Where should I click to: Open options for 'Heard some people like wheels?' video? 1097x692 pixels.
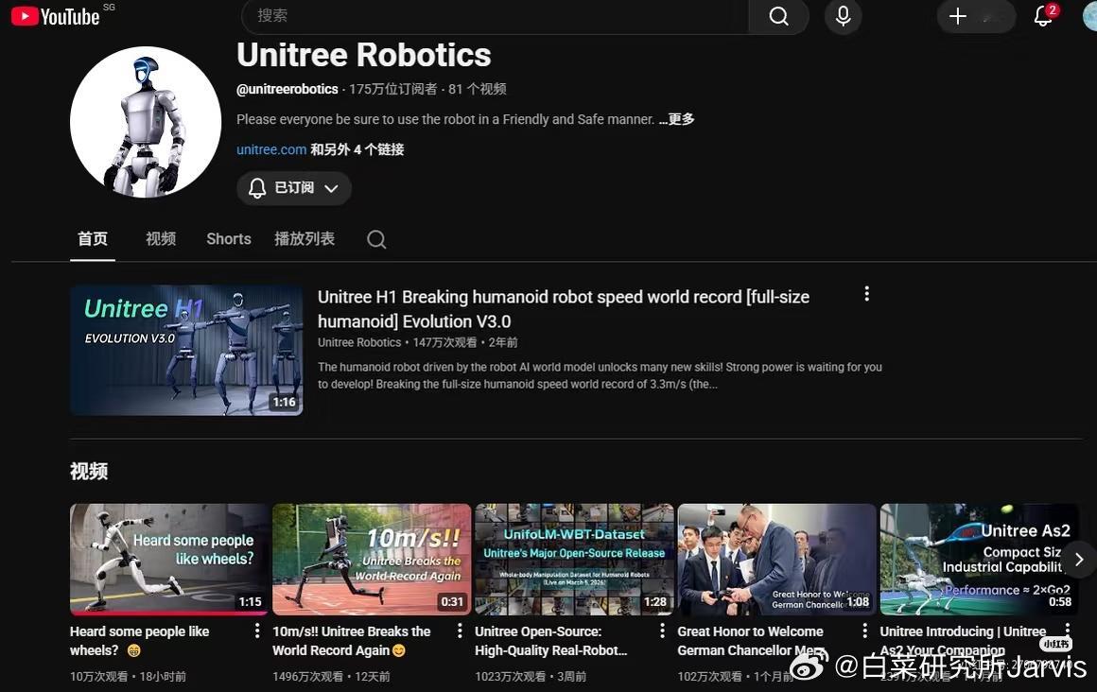point(257,631)
